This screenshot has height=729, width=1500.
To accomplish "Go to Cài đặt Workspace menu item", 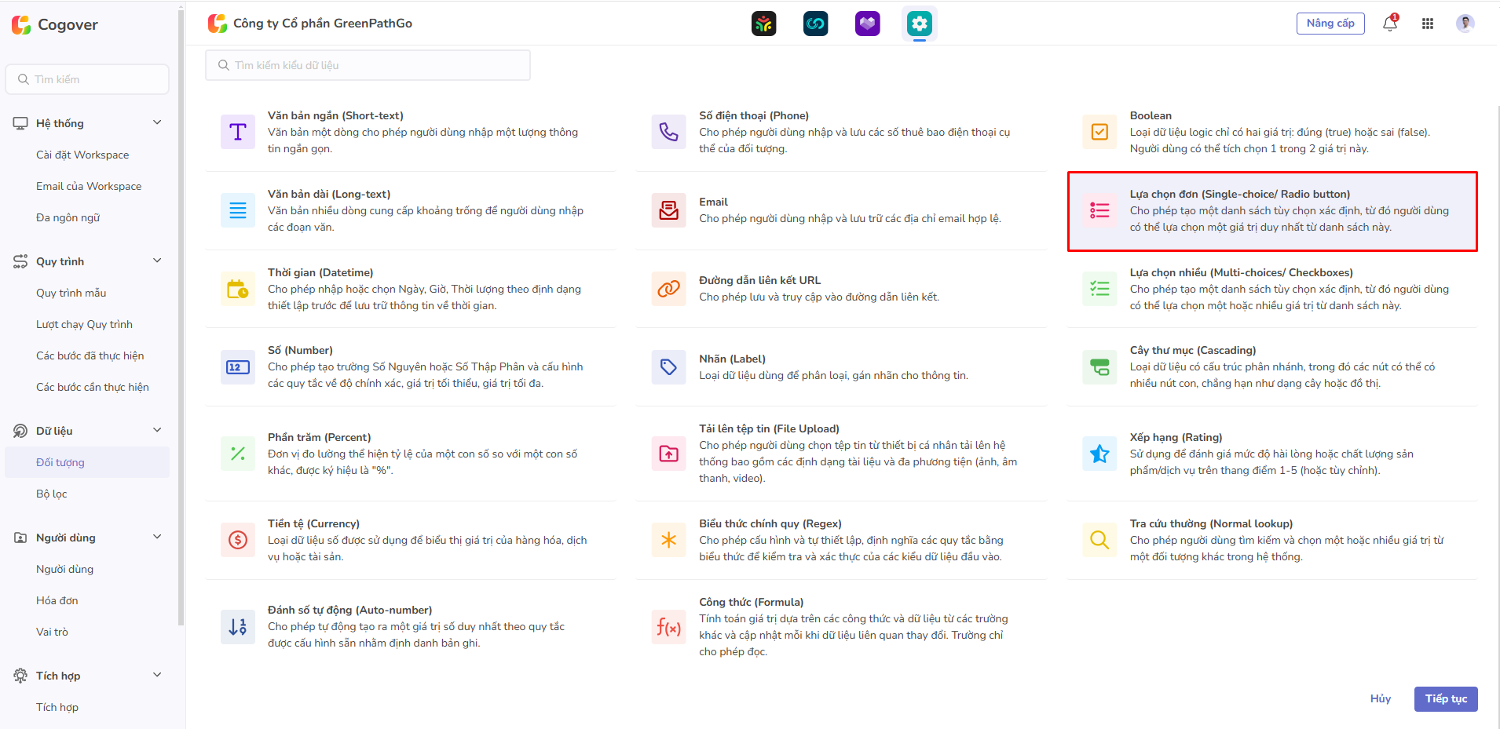I will (x=82, y=155).
